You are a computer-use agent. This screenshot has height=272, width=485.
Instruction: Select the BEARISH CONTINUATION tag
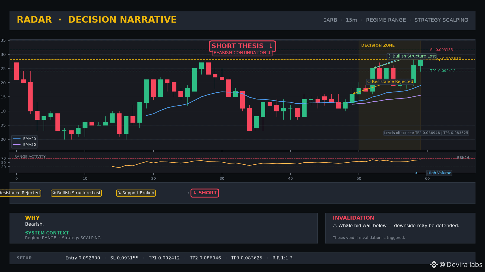[242, 53]
